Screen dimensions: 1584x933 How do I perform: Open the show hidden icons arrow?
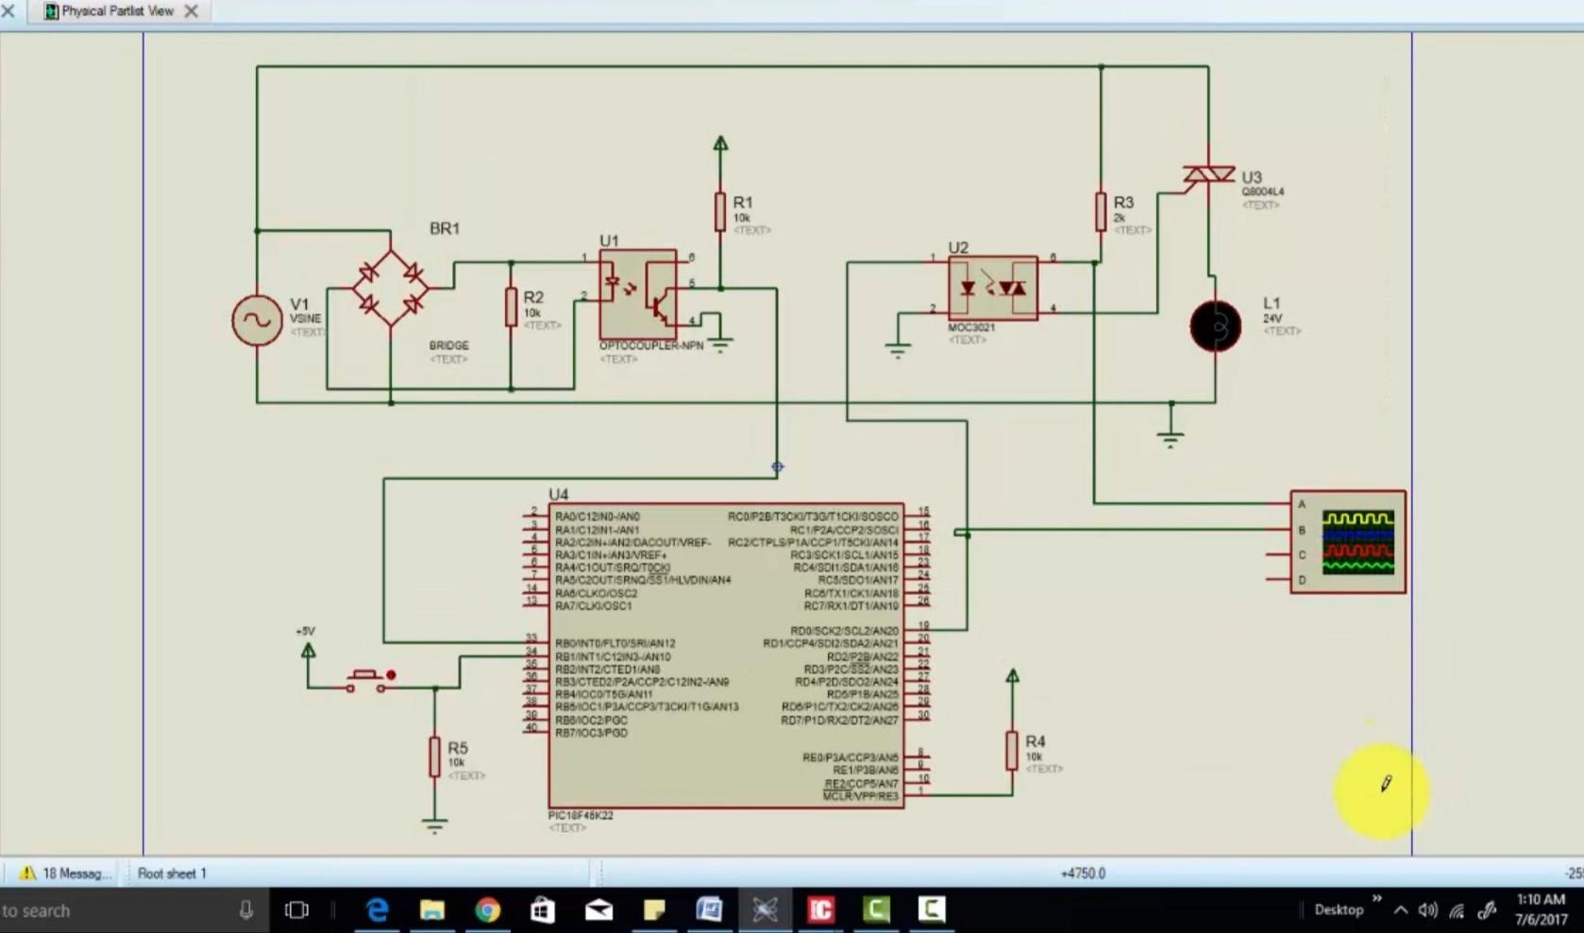[x=1400, y=910]
